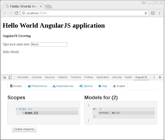
Task: Click the Enable Inspector button
Action: (x=24, y=129)
